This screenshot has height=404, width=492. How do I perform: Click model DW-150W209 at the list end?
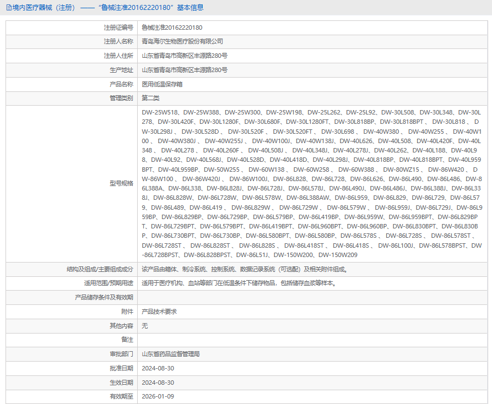click(338, 255)
